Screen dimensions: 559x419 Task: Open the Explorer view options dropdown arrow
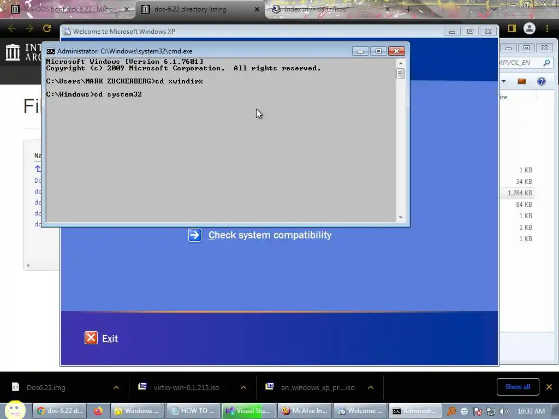pyautogui.click(x=503, y=82)
